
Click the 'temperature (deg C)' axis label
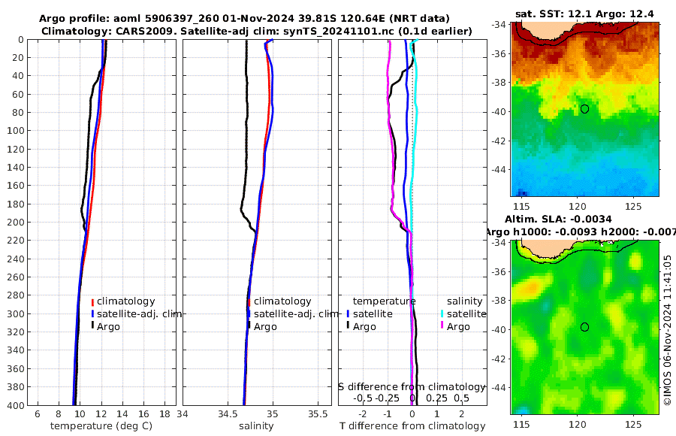point(101,426)
